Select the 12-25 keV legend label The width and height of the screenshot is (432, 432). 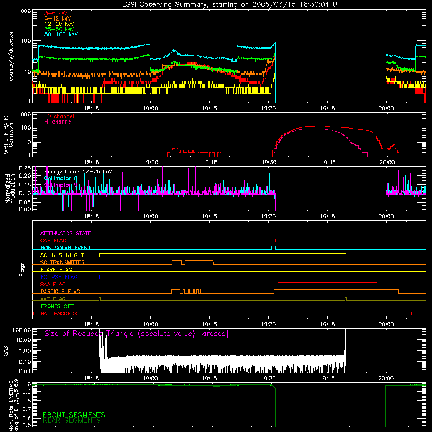coord(59,24)
